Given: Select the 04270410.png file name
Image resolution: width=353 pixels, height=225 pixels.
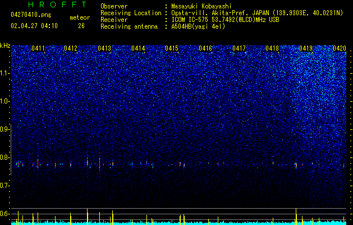Looking at the screenshot, I should 31,15.
